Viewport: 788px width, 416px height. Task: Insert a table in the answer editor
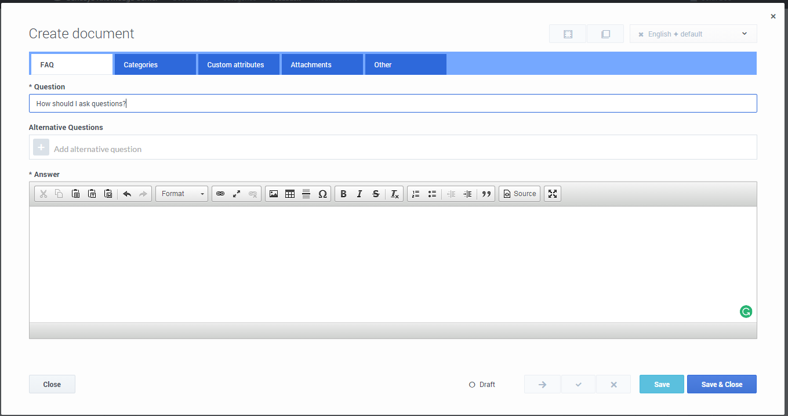point(290,194)
